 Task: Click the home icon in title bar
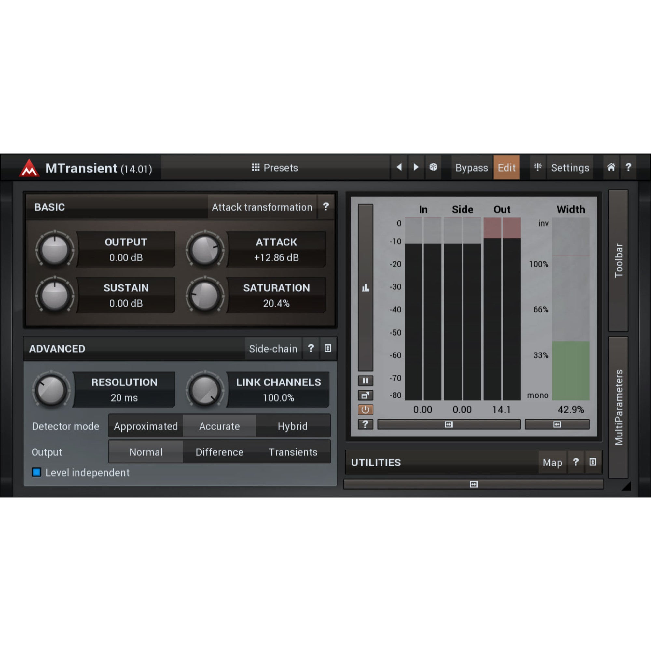pyautogui.click(x=611, y=167)
